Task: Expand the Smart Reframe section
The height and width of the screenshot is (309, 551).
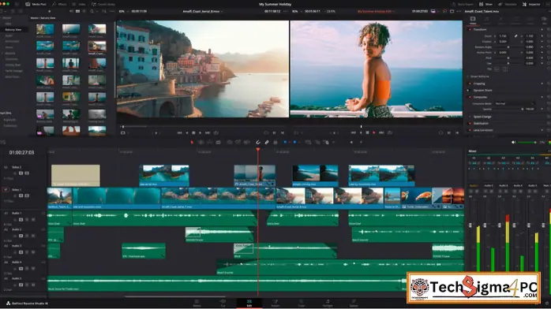Action: [480, 76]
